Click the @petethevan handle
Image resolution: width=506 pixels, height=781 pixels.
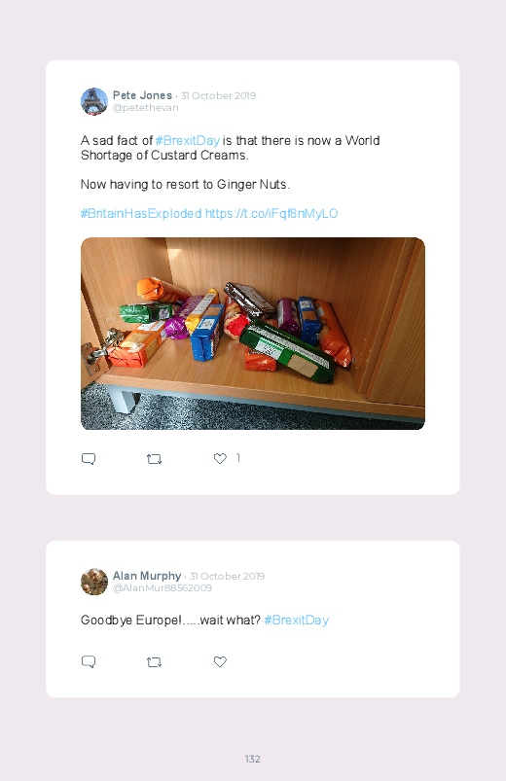click(146, 108)
